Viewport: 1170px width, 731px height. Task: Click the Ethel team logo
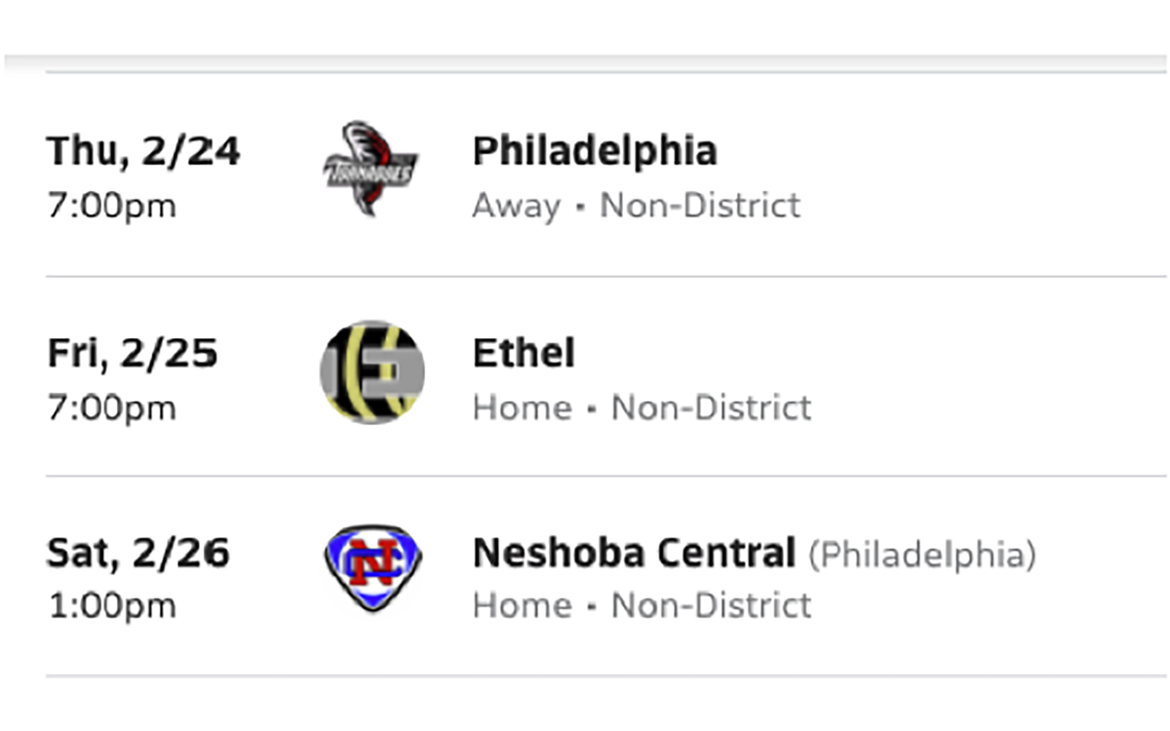point(372,372)
